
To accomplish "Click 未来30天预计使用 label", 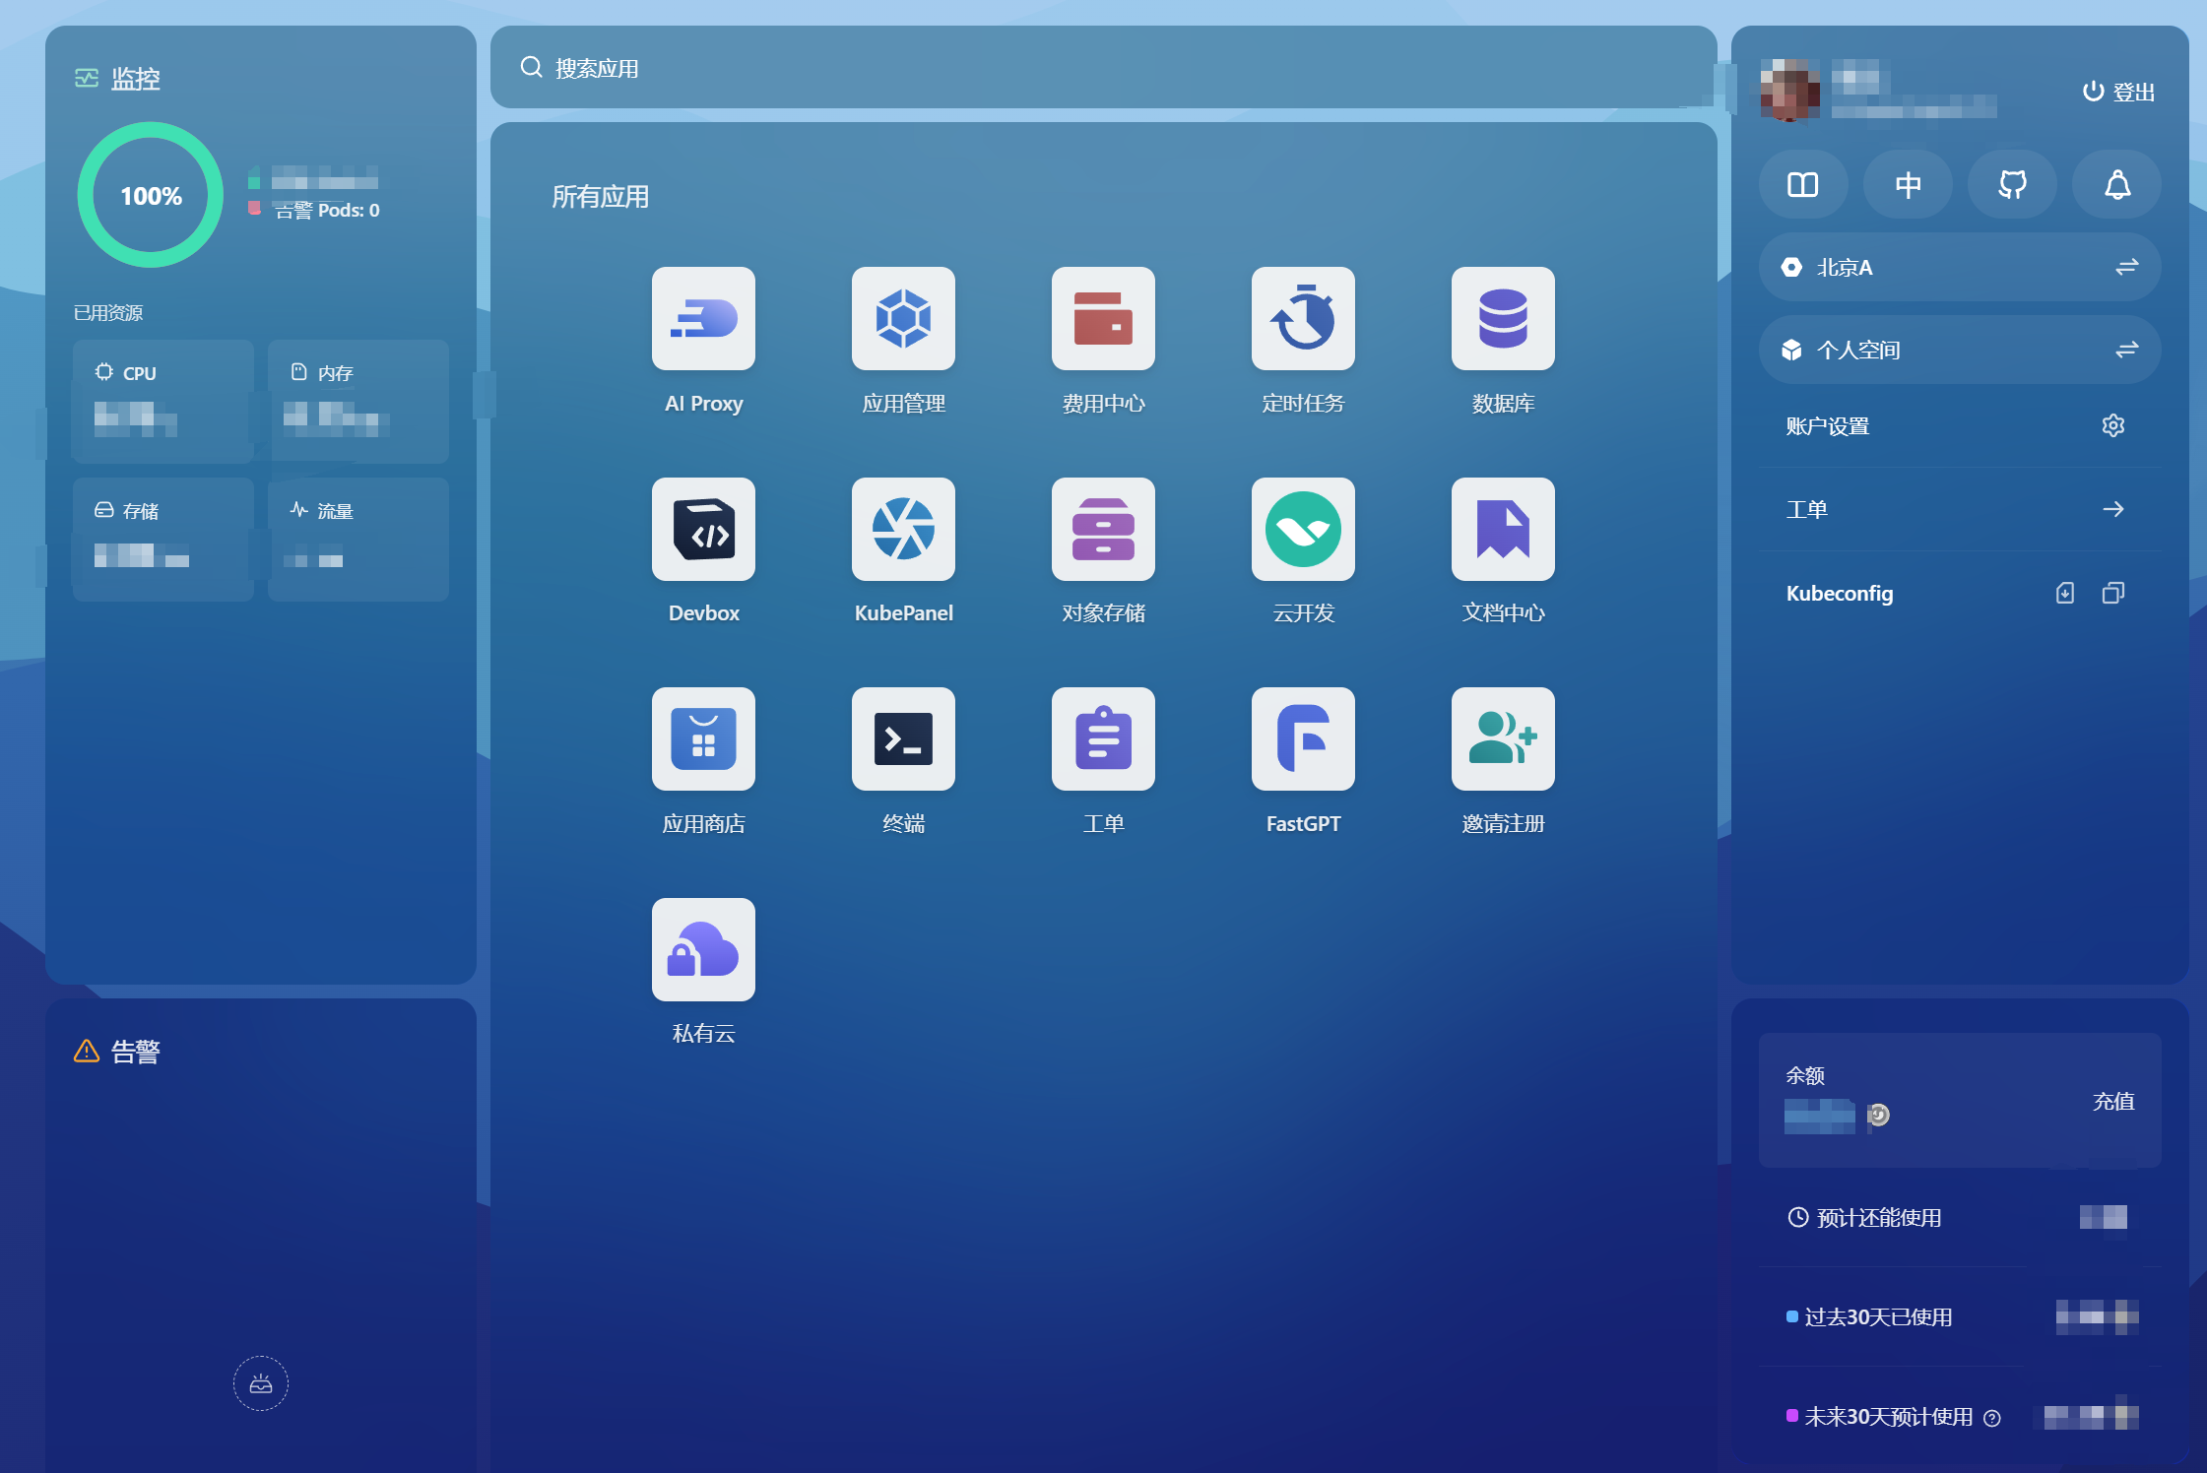I will point(1888,1417).
